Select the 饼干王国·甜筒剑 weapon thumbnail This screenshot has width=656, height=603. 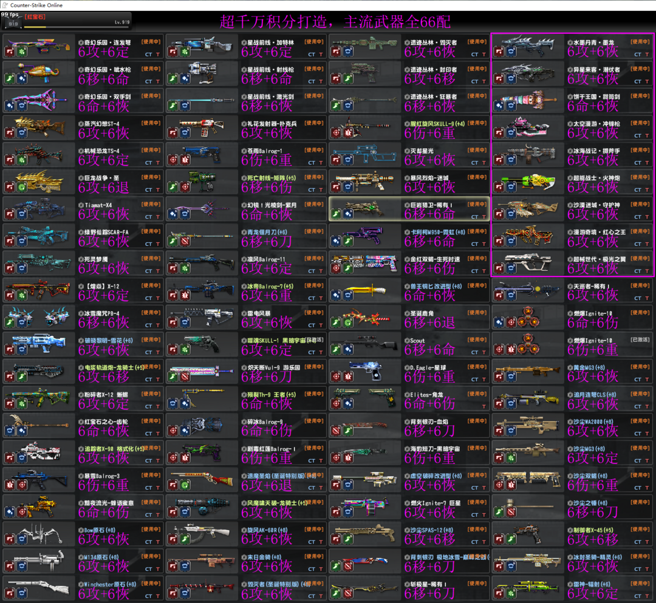pyautogui.click(x=528, y=100)
